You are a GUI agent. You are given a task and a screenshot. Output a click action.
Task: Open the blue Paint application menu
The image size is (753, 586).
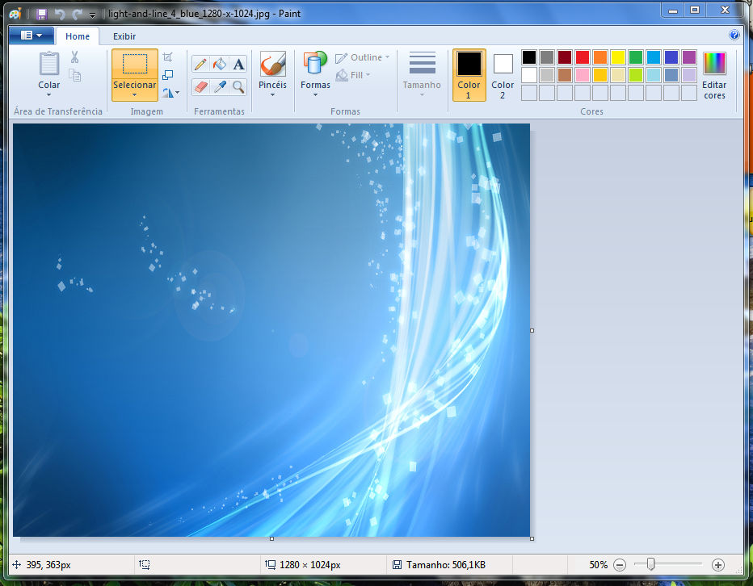(x=30, y=35)
